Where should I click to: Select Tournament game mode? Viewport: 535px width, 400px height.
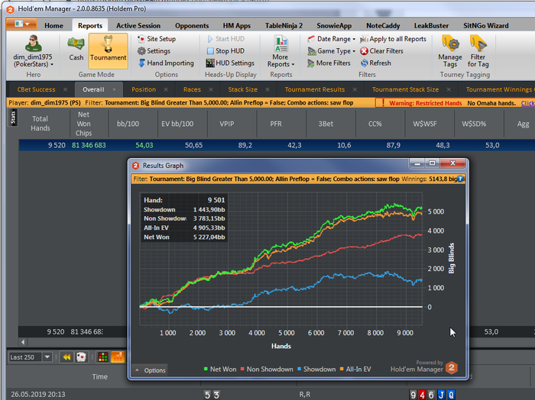(x=109, y=50)
